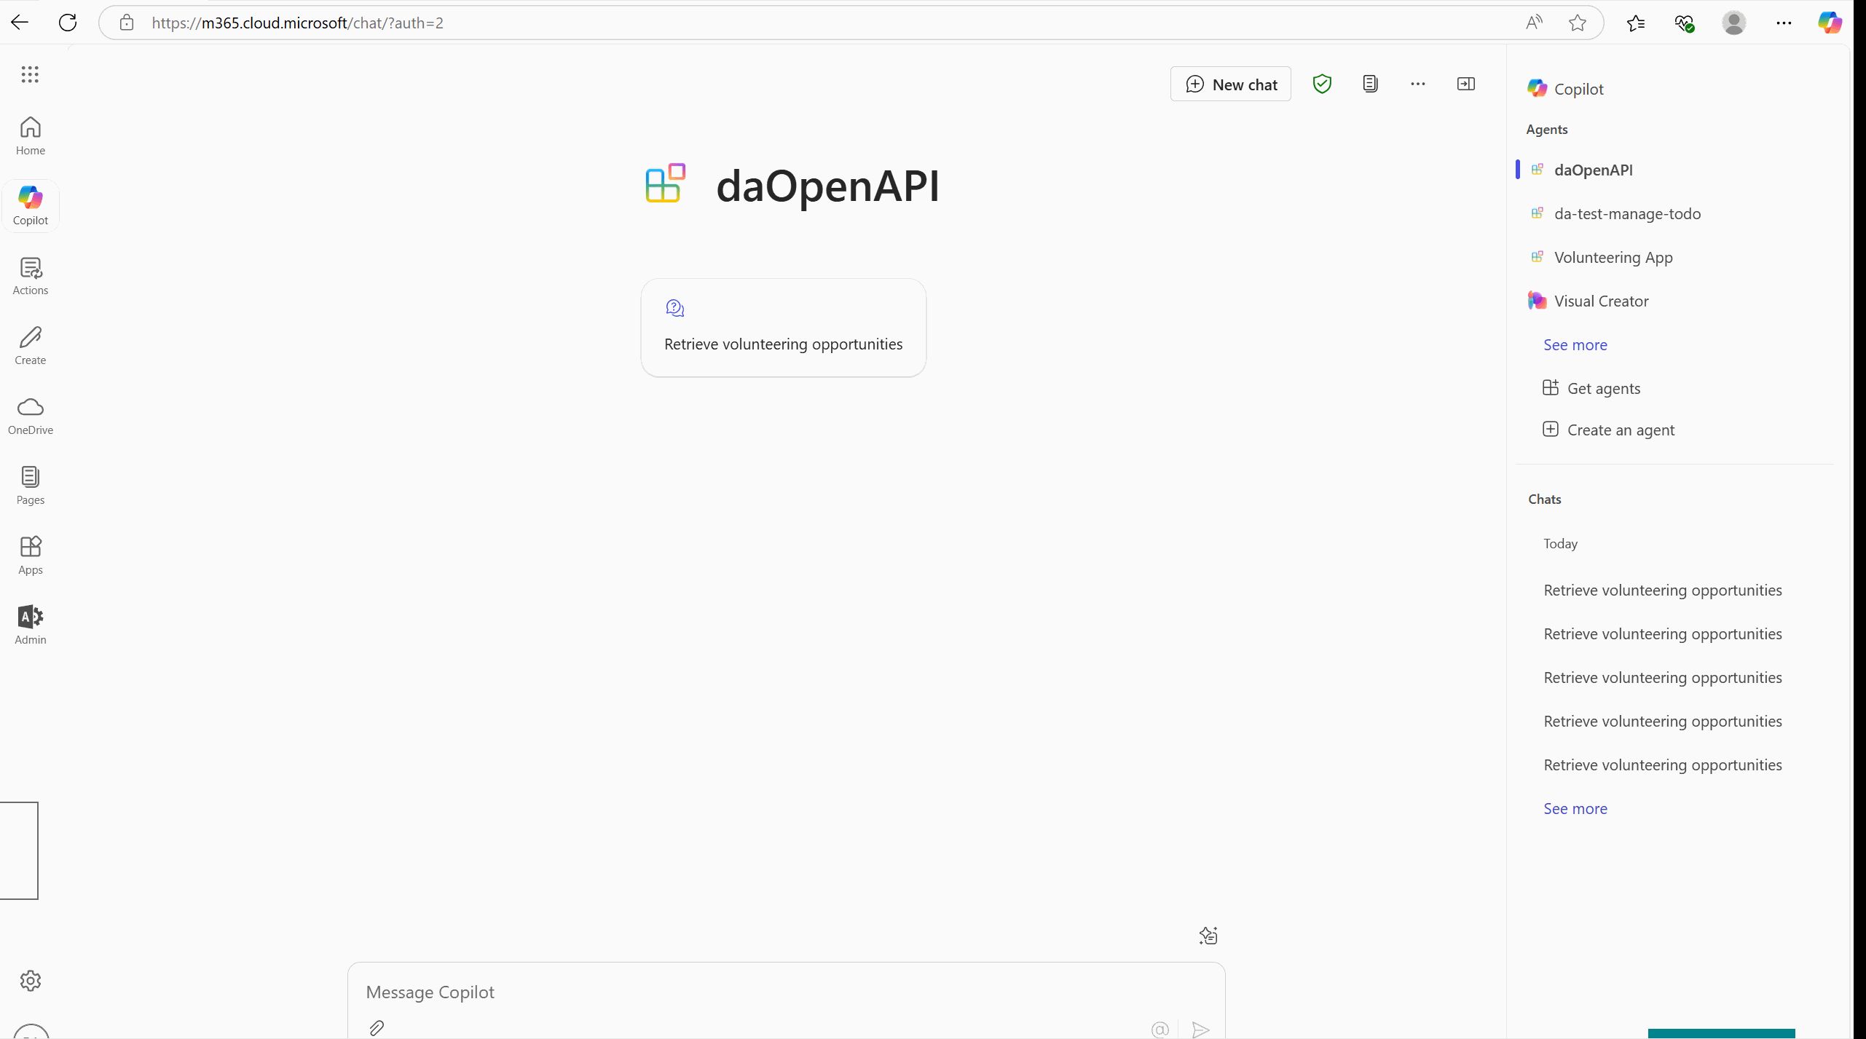Open the Volunteering App agent
1866x1039 pixels.
1613,257
